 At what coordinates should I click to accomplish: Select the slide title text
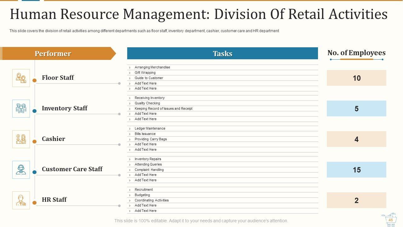[x=199, y=14]
